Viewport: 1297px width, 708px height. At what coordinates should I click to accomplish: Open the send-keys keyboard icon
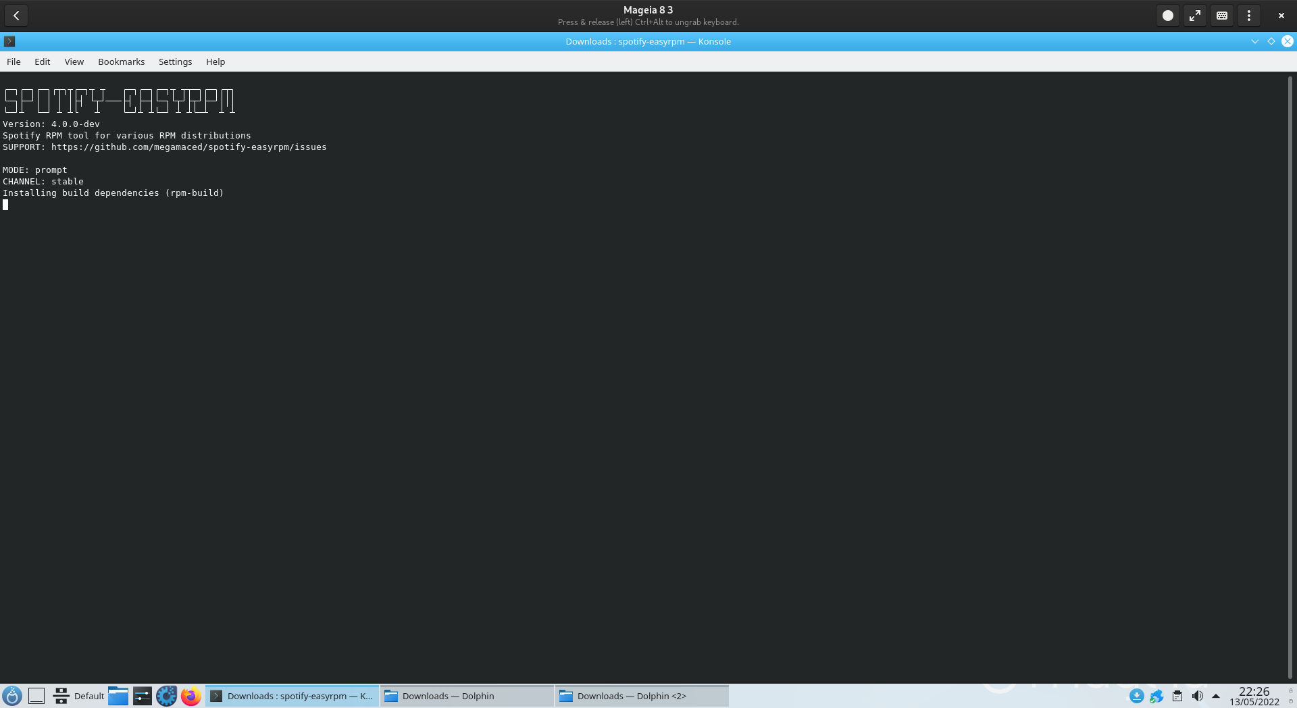(x=1221, y=15)
